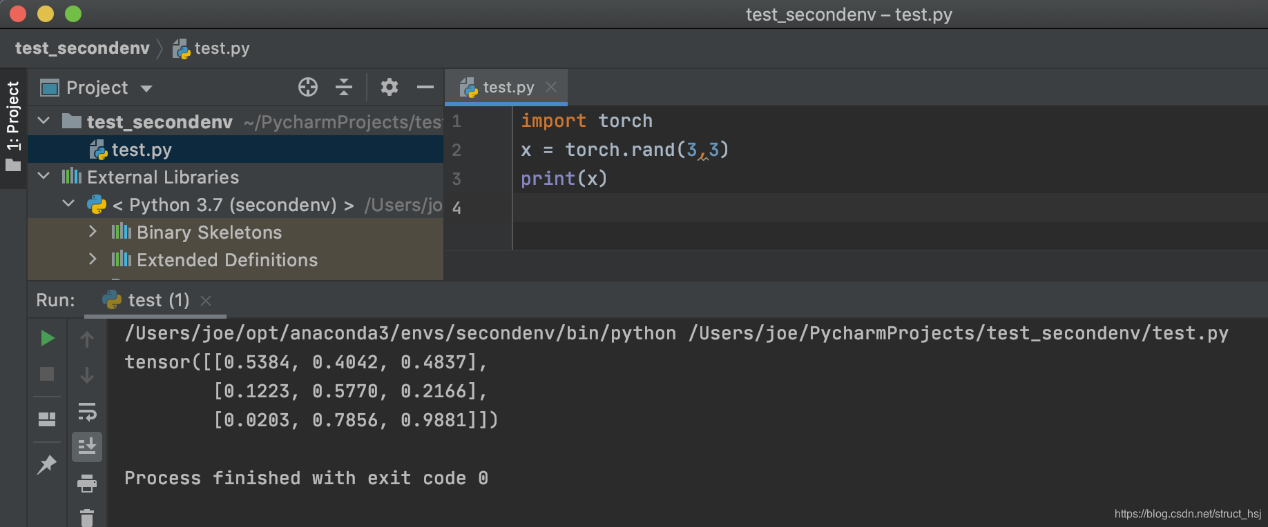
Task: Restore layout icon in Run panel
Action: click(x=47, y=419)
